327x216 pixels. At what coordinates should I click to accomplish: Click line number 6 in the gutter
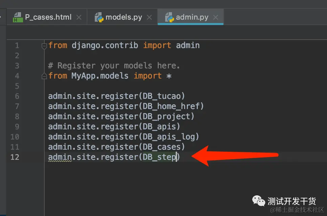pos(17,96)
